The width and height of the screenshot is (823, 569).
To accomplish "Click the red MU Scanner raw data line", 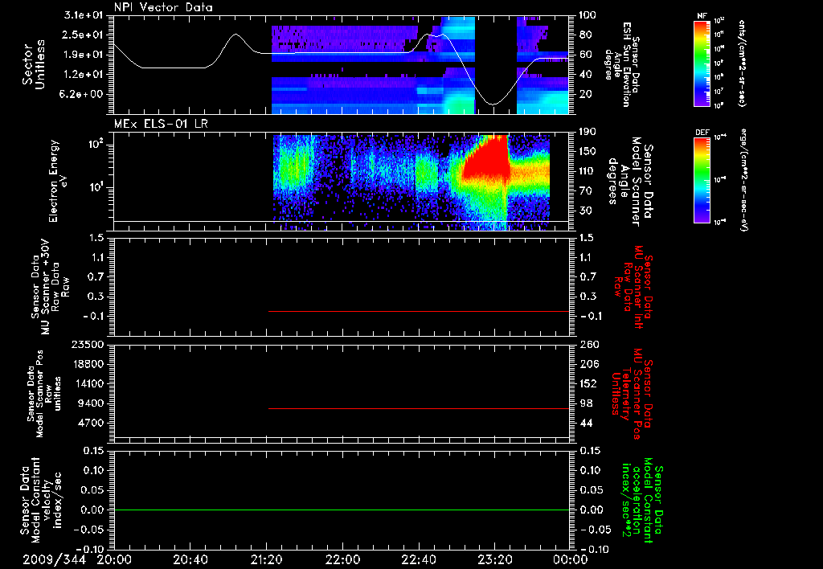I will tap(419, 311).
